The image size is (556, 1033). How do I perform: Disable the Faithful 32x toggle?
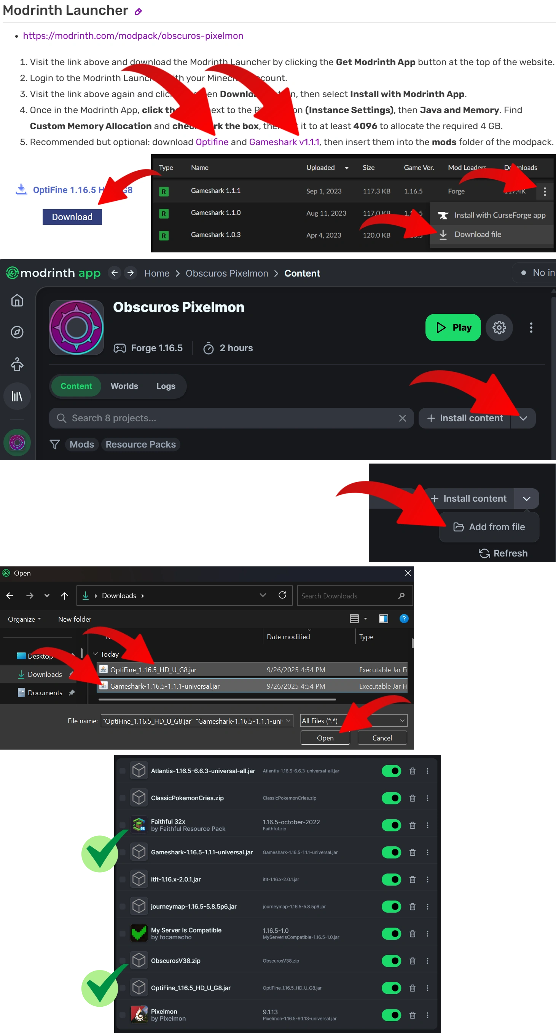(x=391, y=825)
